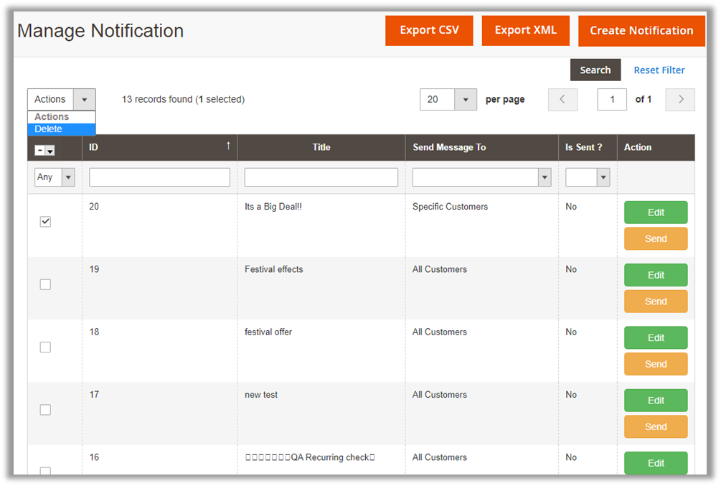Go to the previous page arrow
Screen dimensions: 721x486
[562, 100]
